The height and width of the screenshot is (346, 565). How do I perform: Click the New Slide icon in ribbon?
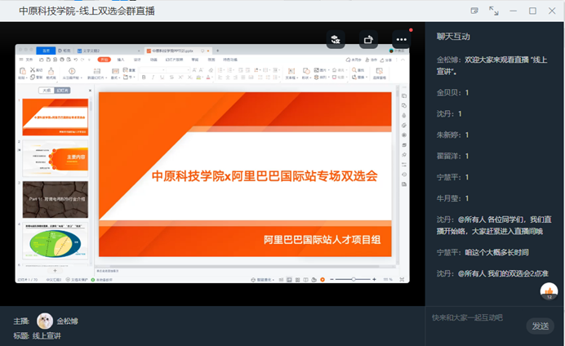[x=97, y=71]
